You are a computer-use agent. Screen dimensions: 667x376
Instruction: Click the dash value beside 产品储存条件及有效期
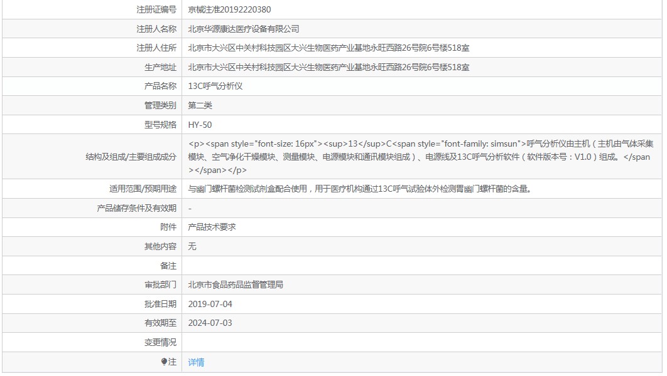pyautogui.click(x=190, y=209)
